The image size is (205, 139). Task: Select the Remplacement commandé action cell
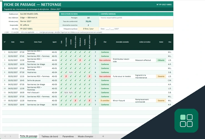tap(145, 101)
